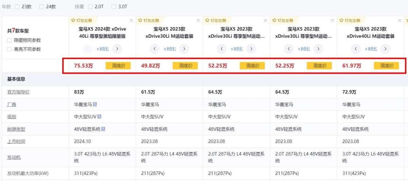Image resolution: width=408 pixels, height=181 pixels.
Task: Open the info icon beside 中大型SUV
Action: 99,117
